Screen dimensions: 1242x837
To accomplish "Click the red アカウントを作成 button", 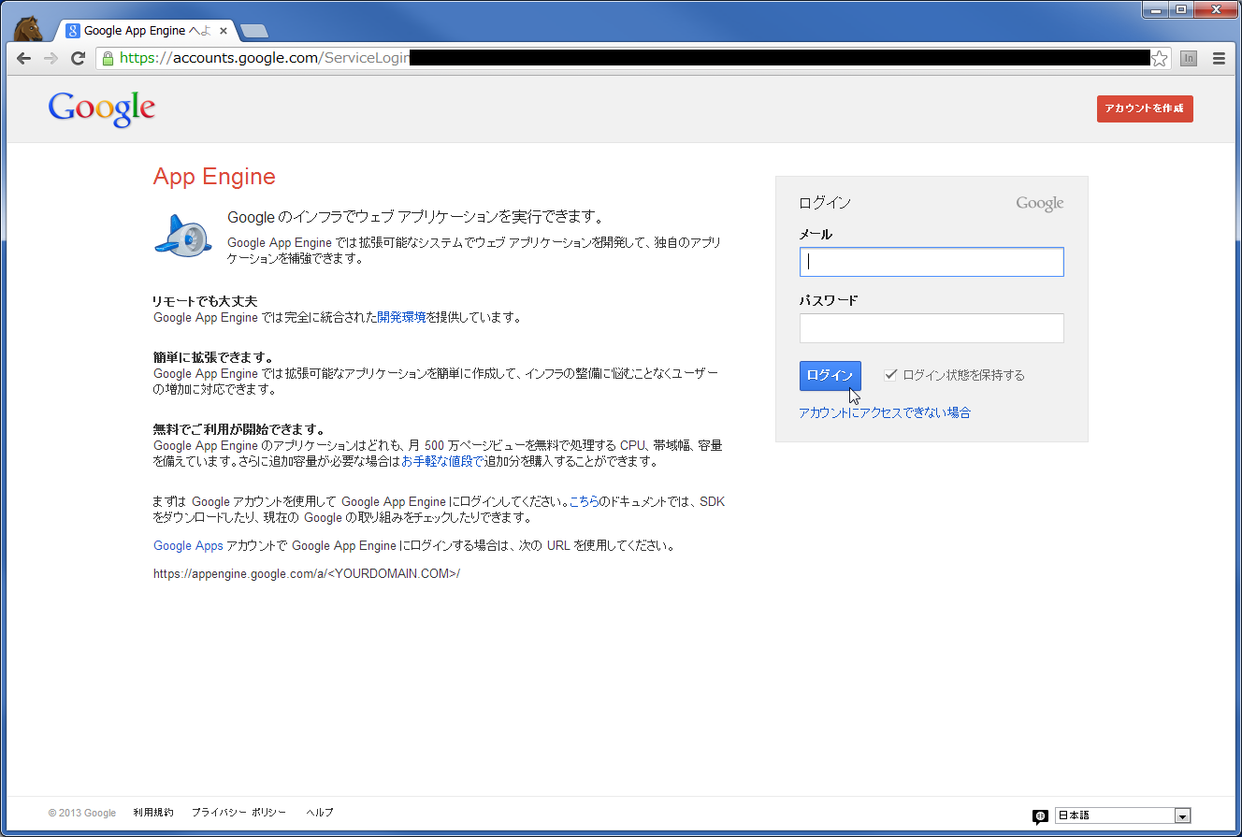I will [x=1145, y=108].
